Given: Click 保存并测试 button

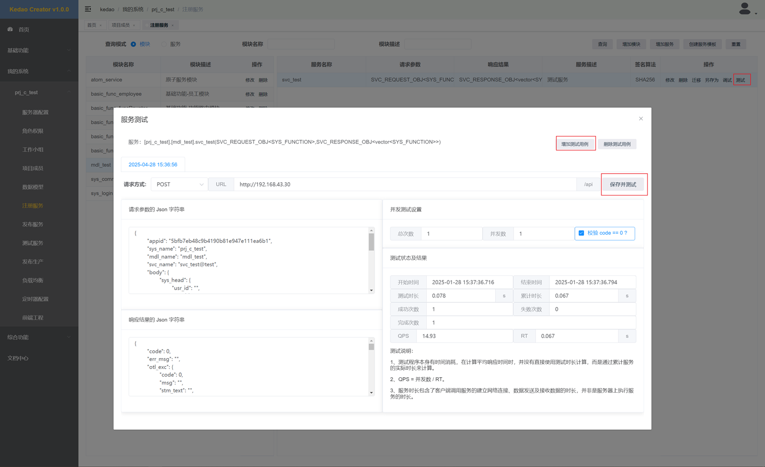Looking at the screenshot, I should click(x=623, y=184).
